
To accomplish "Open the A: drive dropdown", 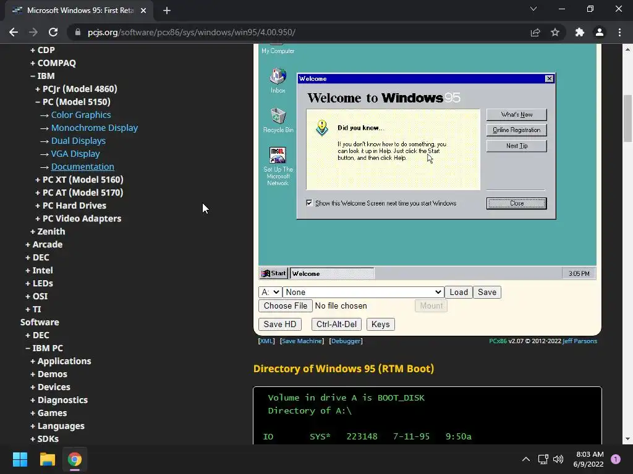I will (x=270, y=292).
